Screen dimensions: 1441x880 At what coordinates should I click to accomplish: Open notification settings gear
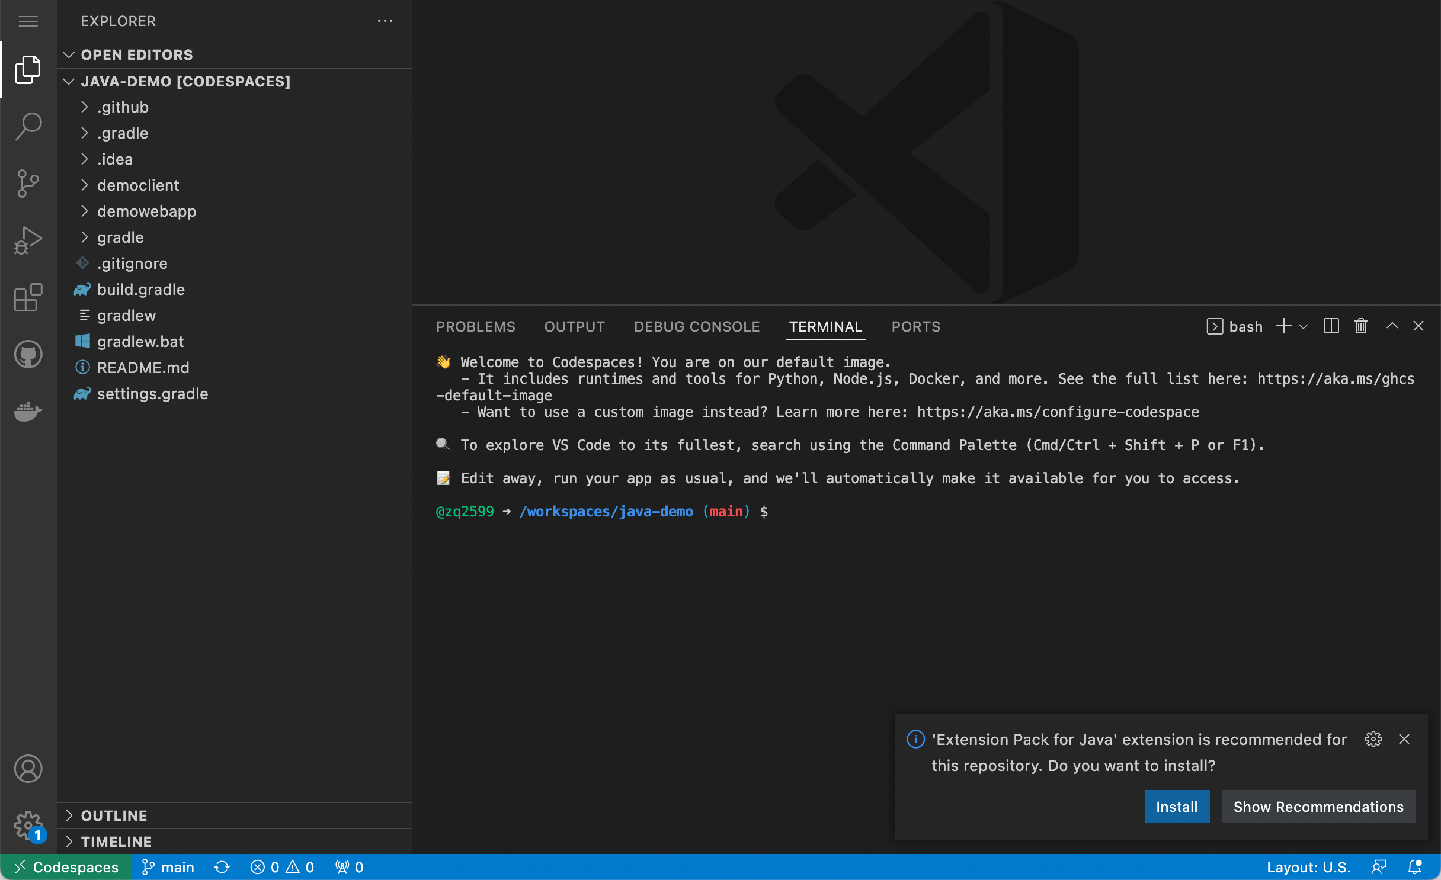tap(1373, 739)
